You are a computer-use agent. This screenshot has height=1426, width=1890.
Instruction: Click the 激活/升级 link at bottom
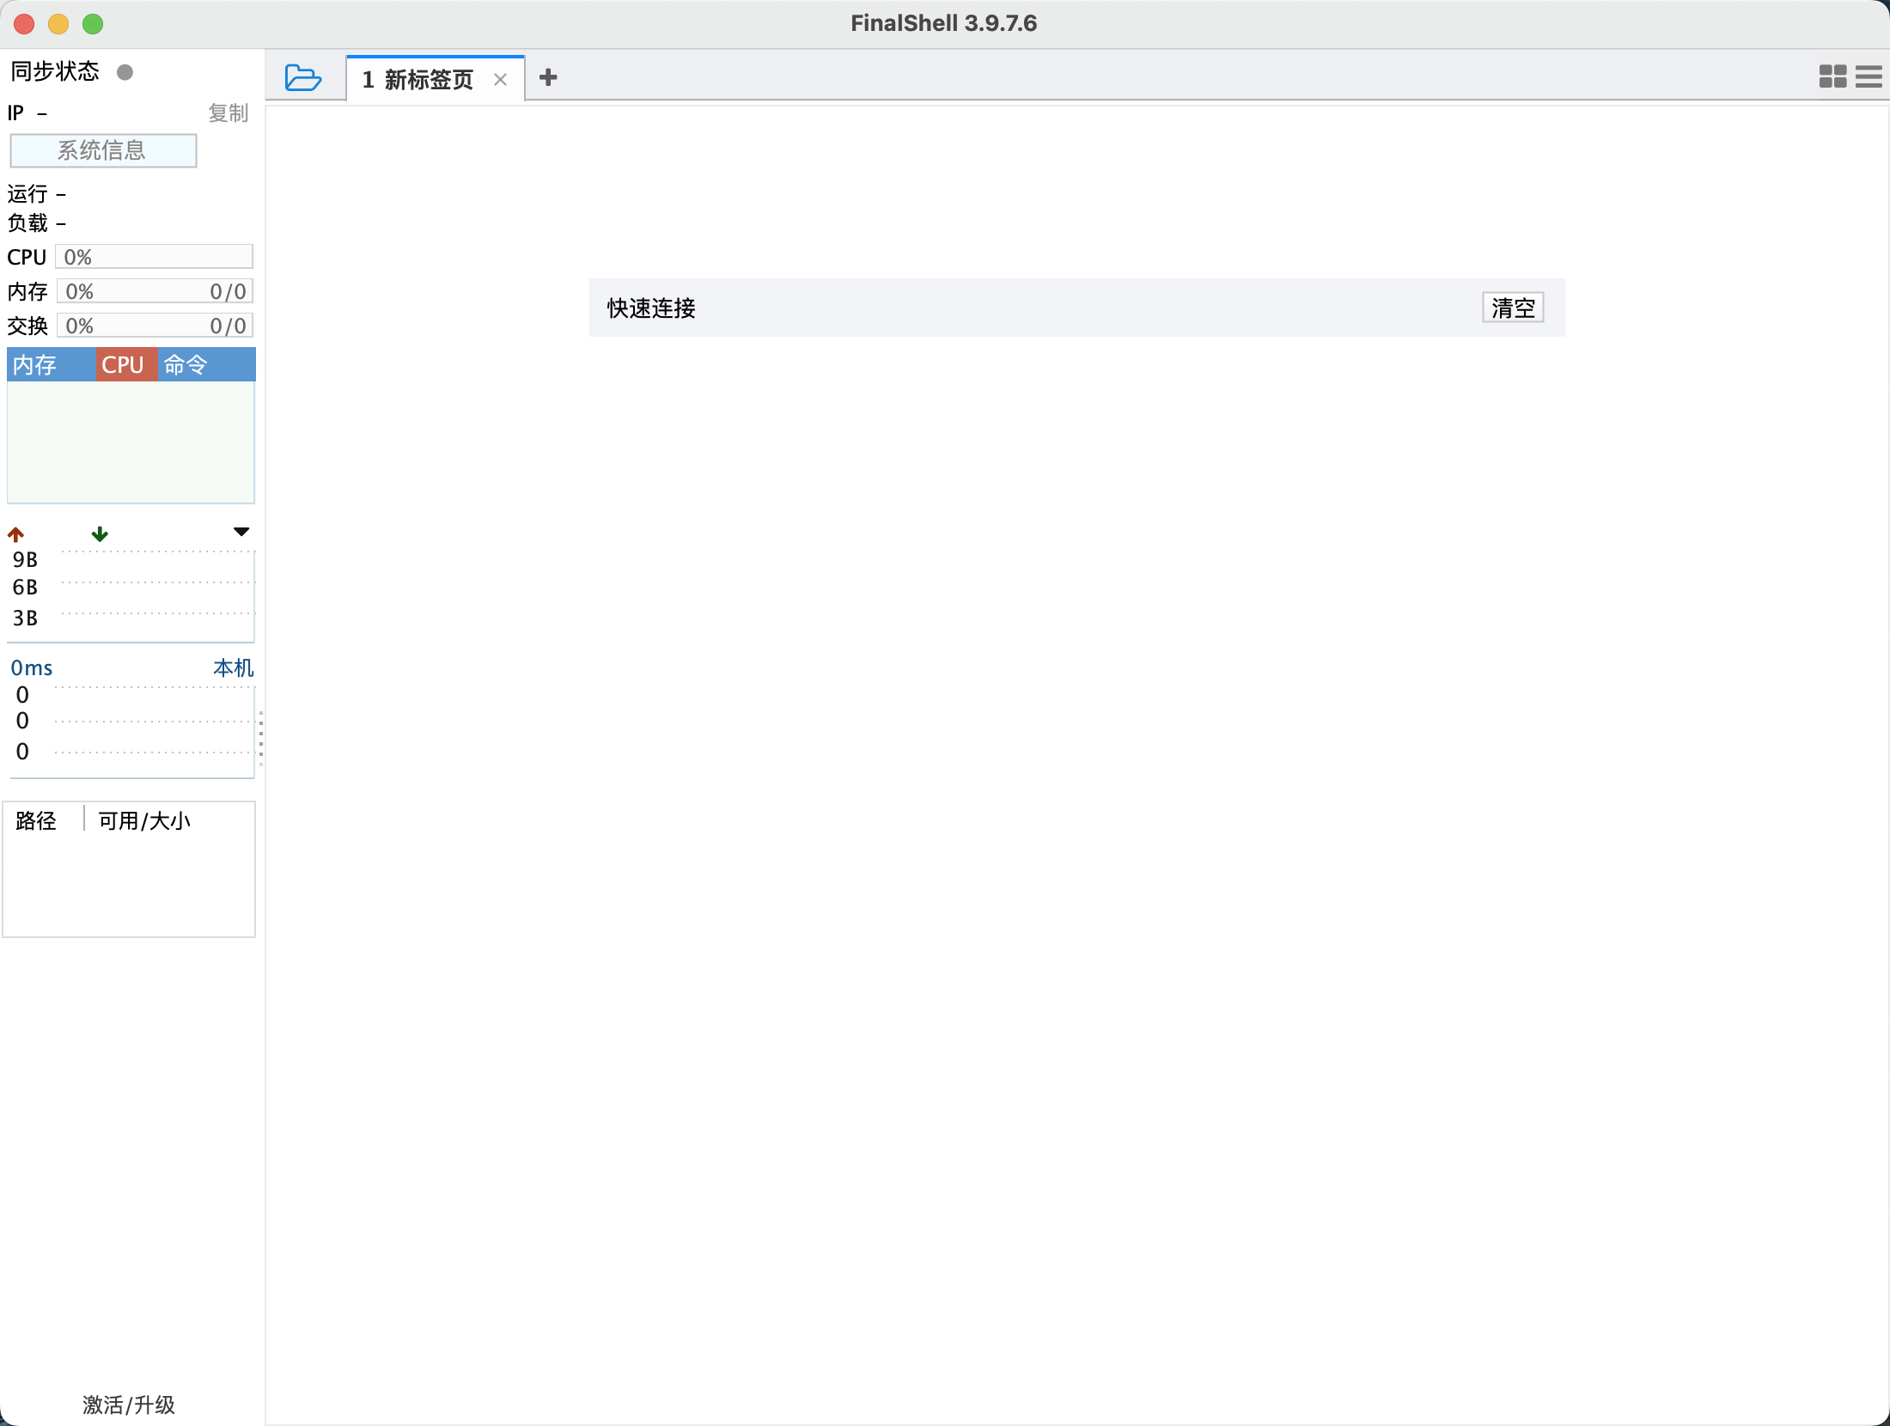[129, 1404]
